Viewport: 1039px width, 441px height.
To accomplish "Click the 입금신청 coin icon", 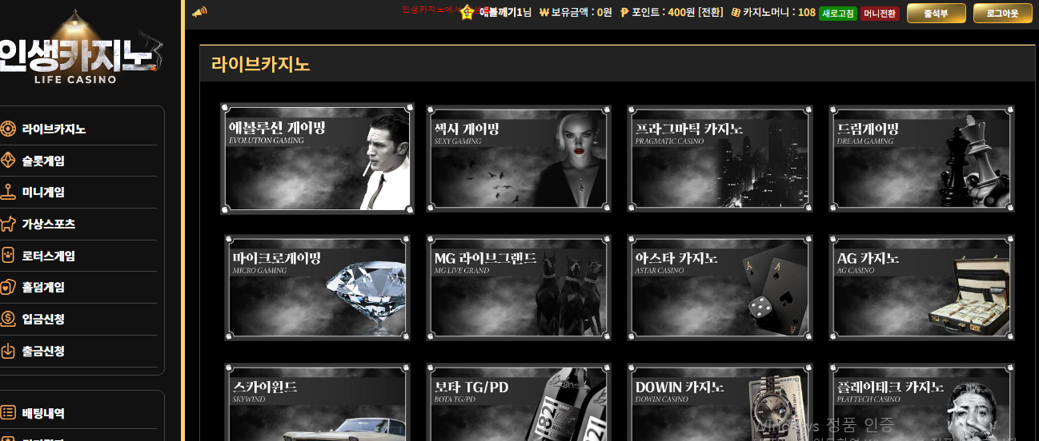I will [x=8, y=319].
